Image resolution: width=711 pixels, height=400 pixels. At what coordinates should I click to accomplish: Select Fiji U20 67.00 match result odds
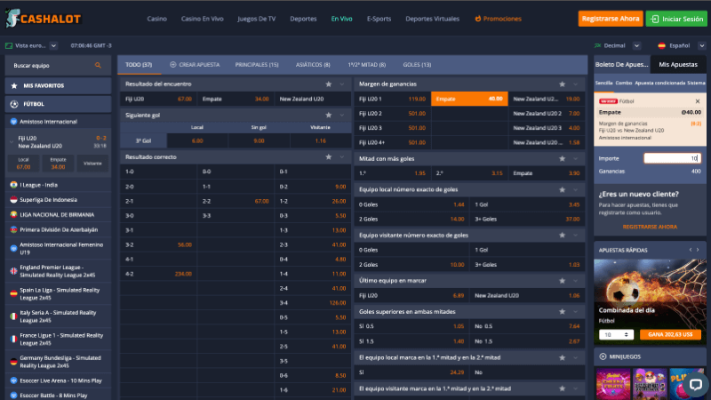pos(158,99)
